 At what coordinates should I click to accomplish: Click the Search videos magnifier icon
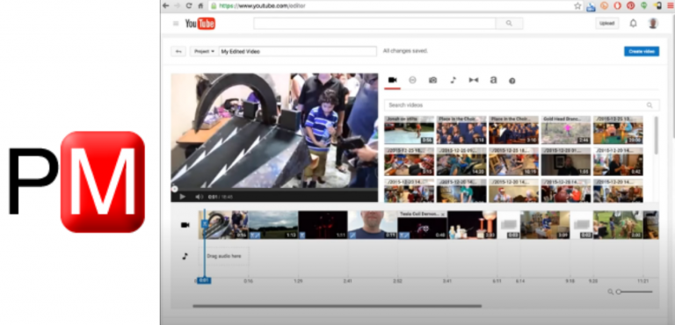pyautogui.click(x=650, y=105)
